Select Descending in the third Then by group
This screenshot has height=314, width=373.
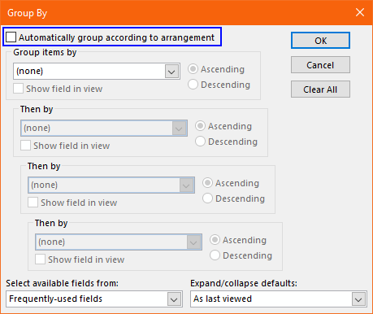(x=215, y=255)
